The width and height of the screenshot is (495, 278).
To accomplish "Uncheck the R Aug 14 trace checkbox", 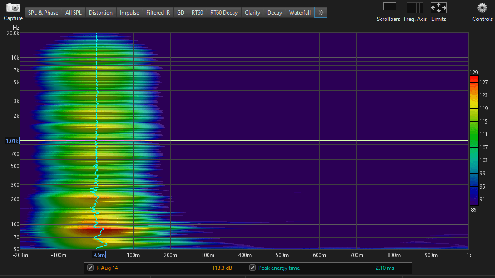I will (x=90, y=268).
